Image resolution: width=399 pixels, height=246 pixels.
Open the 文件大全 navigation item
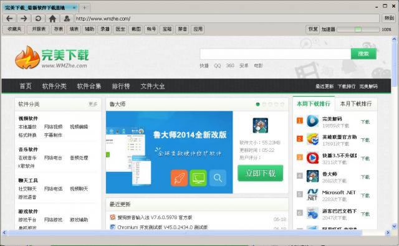click(x=152, y=86)
